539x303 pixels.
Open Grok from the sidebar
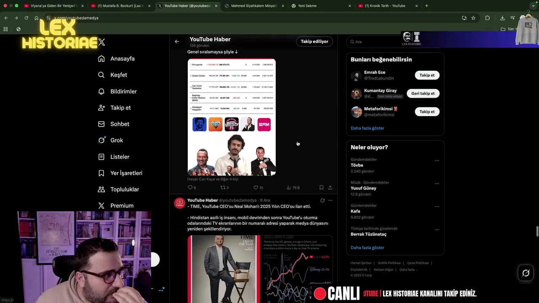click(110, 140)
